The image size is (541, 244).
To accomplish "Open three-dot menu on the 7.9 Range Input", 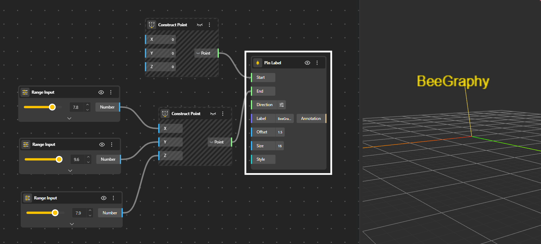I will click(x=113, y=198).
